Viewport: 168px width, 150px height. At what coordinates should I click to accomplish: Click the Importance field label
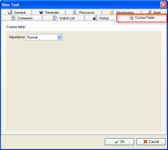click(x=17, y=37)
